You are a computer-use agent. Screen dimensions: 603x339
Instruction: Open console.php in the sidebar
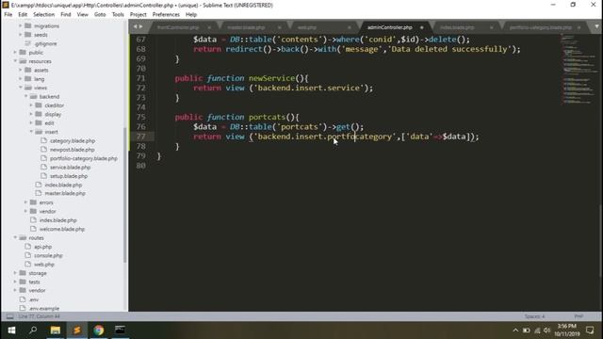point(48,255)
